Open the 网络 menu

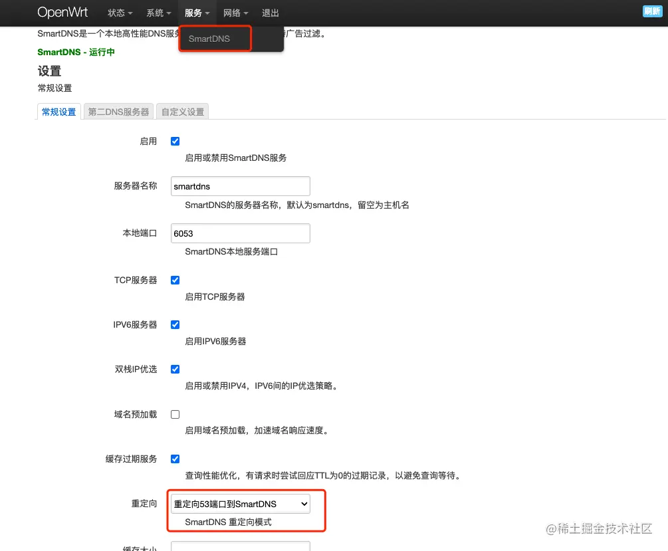(235, 12)
